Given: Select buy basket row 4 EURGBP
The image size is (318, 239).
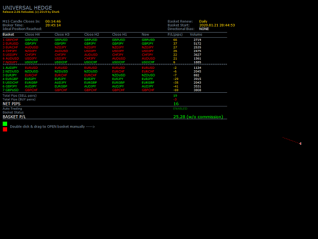Looking at the screenshot, I should tap(10, 79).
